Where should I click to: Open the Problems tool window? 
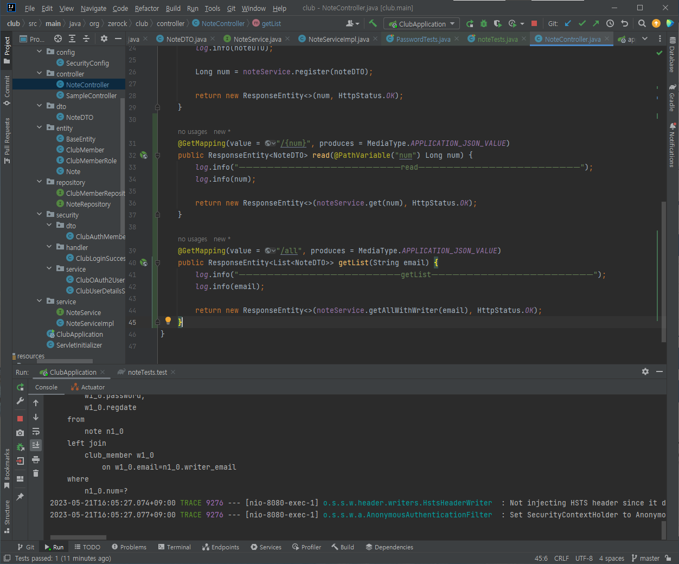pyautogui.click(x=129, y=547)
